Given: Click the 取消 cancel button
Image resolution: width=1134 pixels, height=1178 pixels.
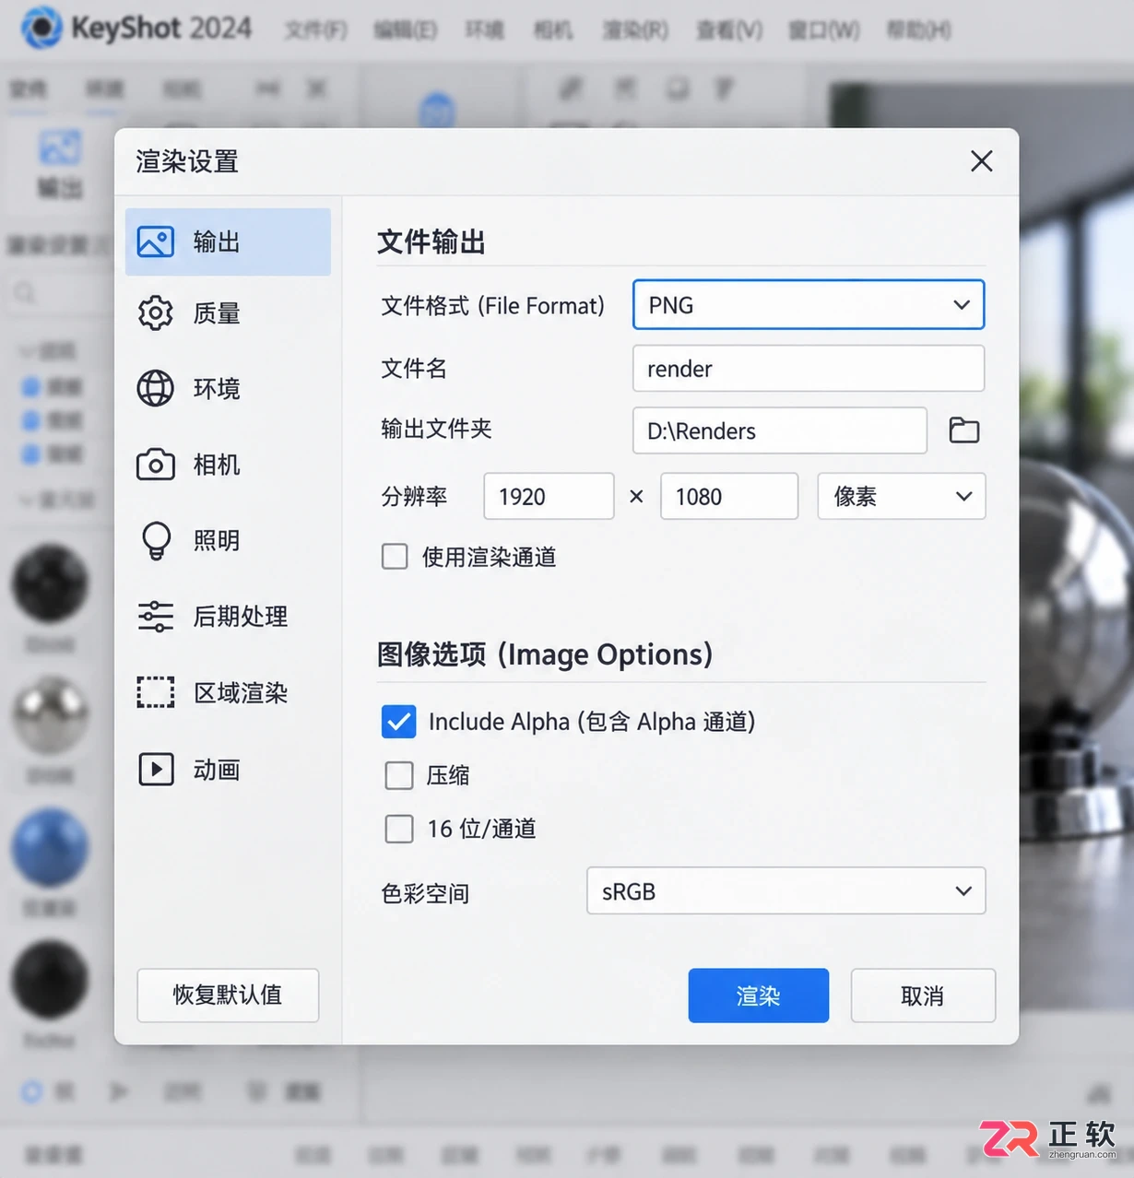Looking at the screenshot, I should [x=923, y=995].
